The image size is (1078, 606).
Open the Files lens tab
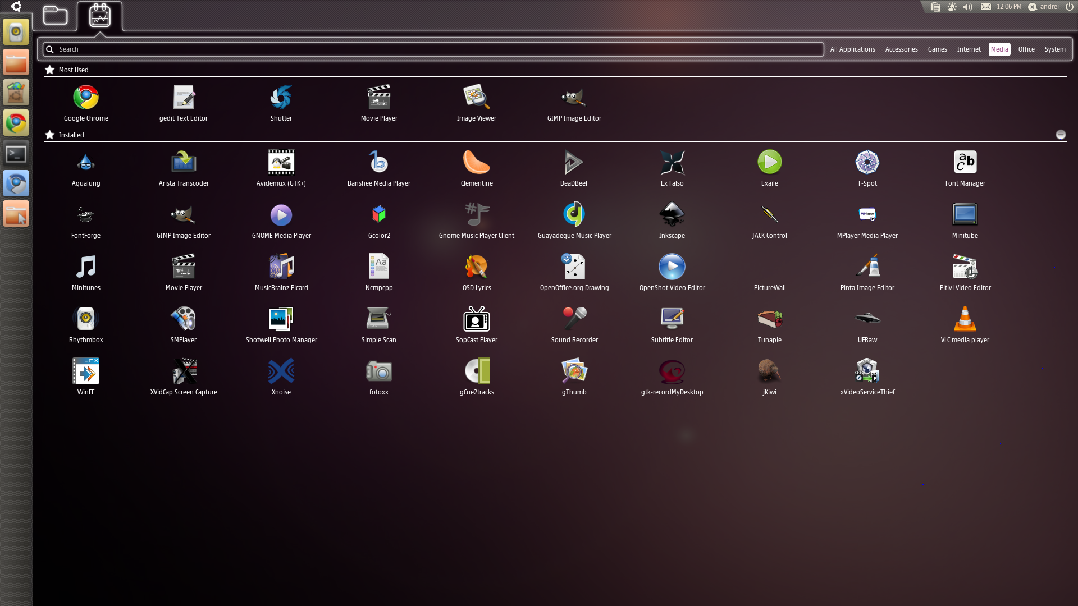55,16
